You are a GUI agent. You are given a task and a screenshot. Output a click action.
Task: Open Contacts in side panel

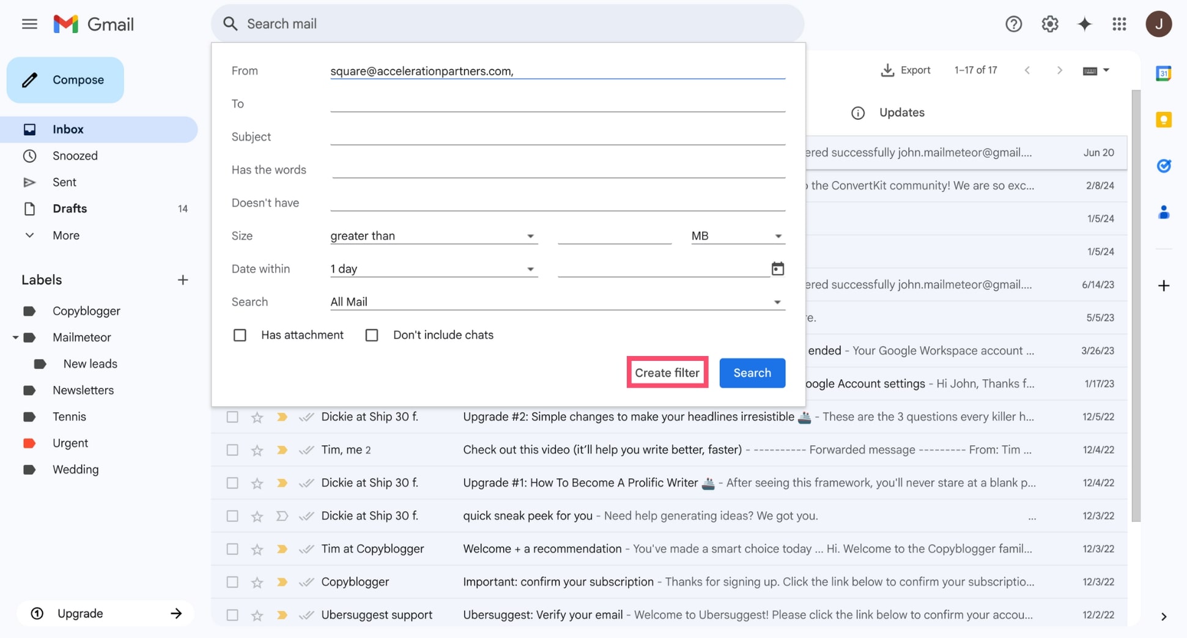pyautogui.click(x=1163, y=212)
